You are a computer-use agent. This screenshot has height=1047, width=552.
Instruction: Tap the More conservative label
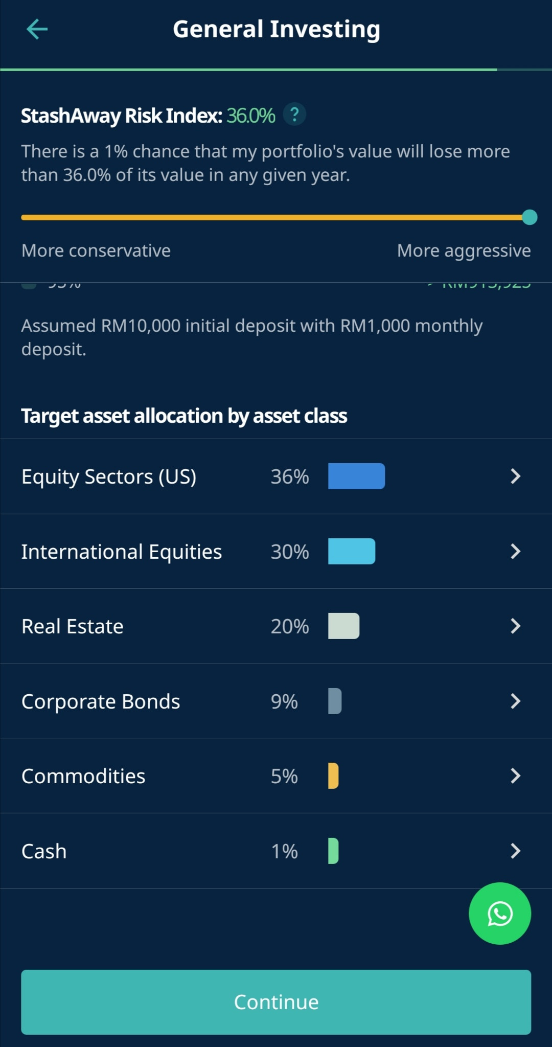click(96, 251)
